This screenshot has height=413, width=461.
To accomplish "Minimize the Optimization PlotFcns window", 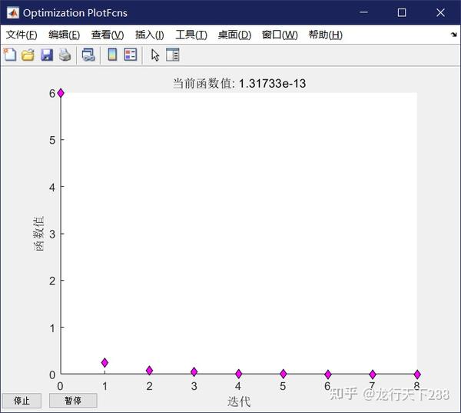I will click(x=363, y=12).
